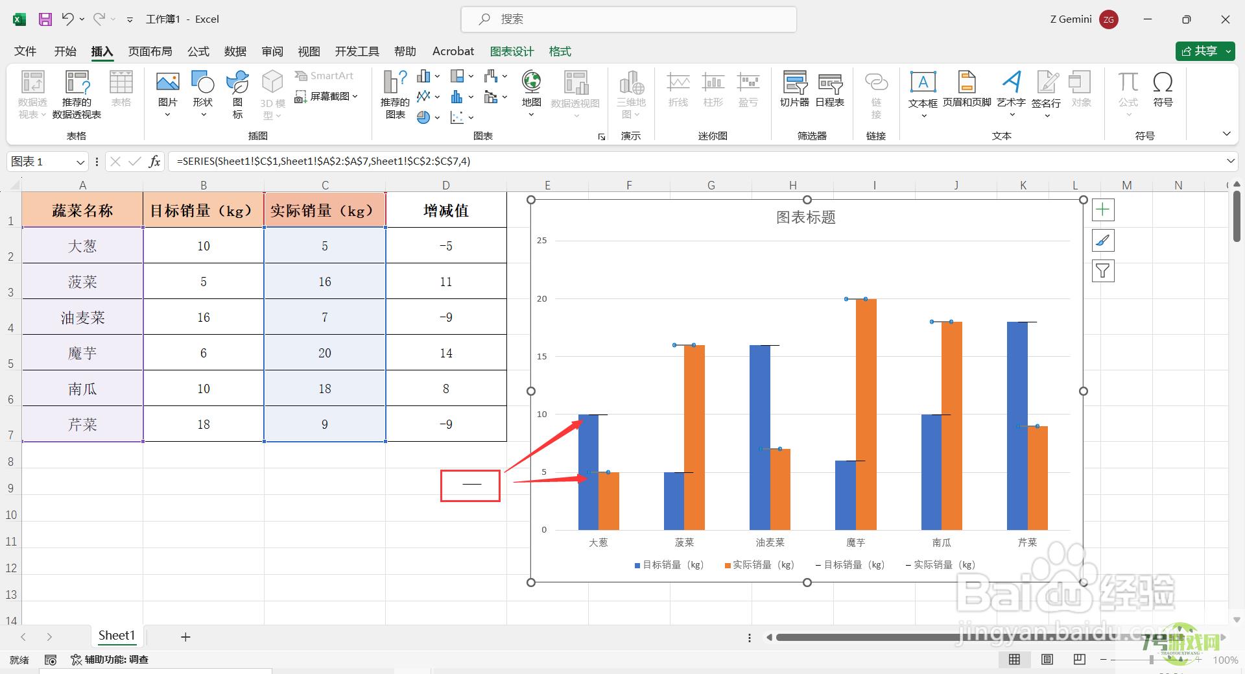The width and height of the screenshot is (1245, 674).
Task: Insert a PivotTable from ribbon
Action: pyautogui.click(x=32, y=95)
